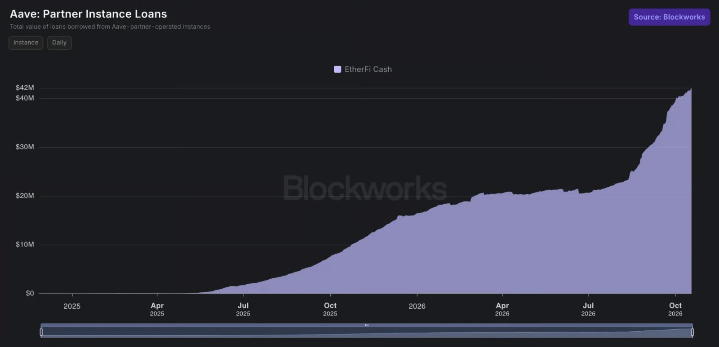
Task: Click the EtherFi Cash legend label
Action: tap(368, 69)
